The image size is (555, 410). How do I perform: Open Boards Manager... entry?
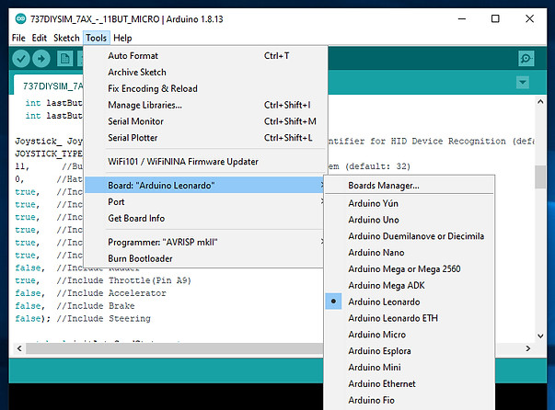(410, 185)
